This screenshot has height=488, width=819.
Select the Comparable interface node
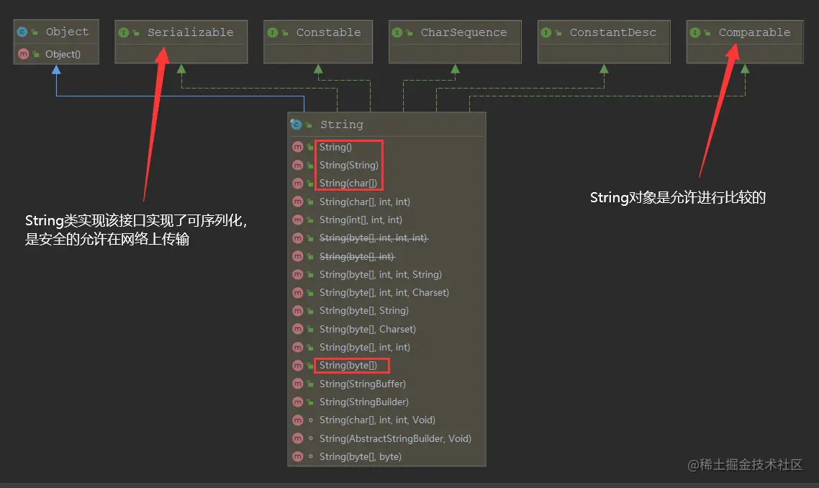click(745, 42)
